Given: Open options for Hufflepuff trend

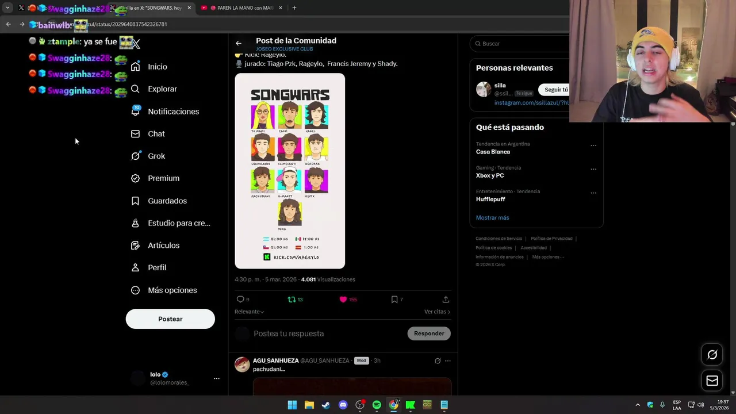Looking at the screenshot, I should (593, 193).
